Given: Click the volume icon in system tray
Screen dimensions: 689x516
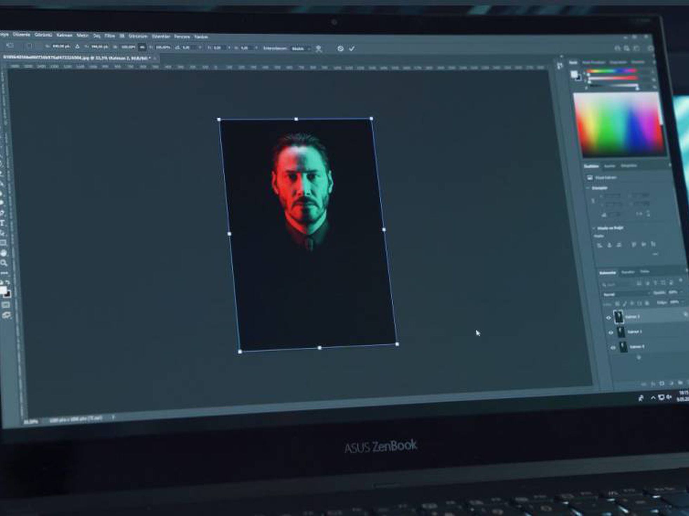Looking at the screenshot, I should [669, 397].
